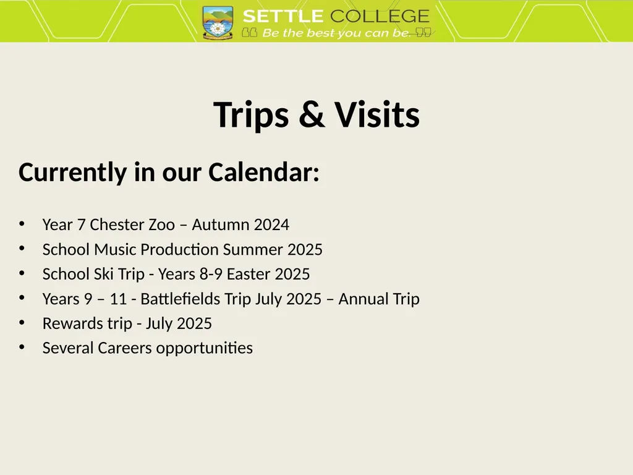Select the Year 7 Chester Zoo line
Image resolution: width=633 pixels, height=475 pixels.
(166, 225)
